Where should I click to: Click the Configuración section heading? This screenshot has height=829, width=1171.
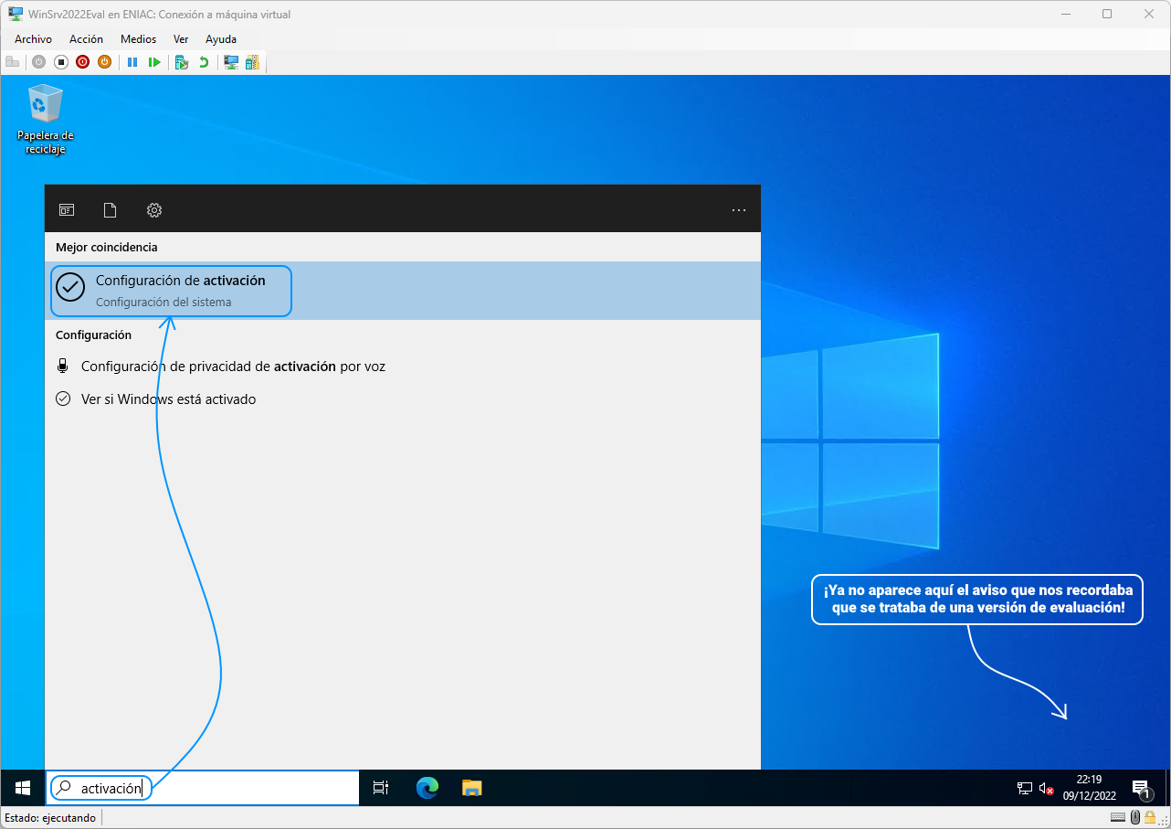click(93, 335)
